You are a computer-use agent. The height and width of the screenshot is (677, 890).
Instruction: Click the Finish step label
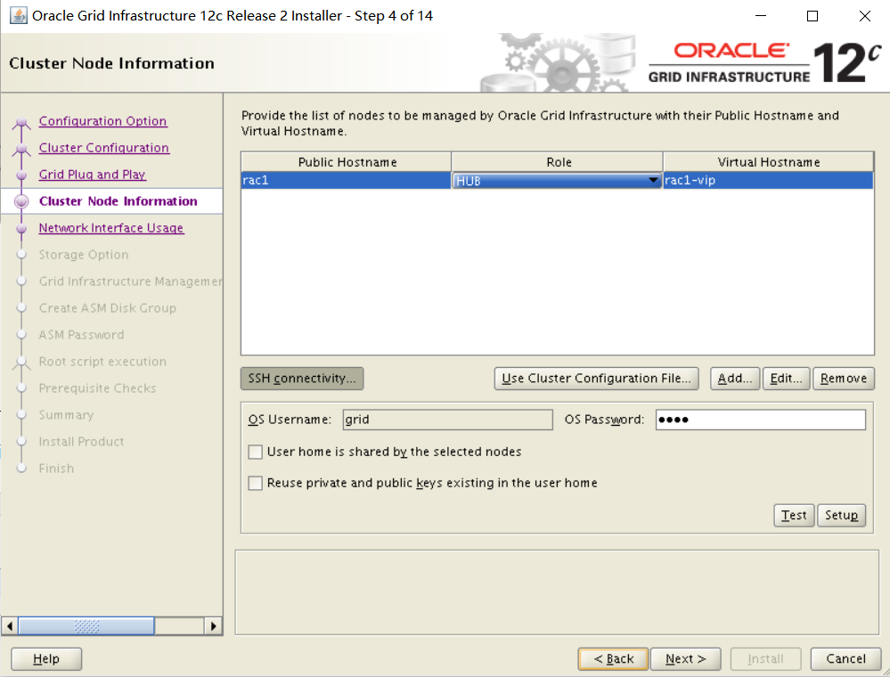coord(56,468)
